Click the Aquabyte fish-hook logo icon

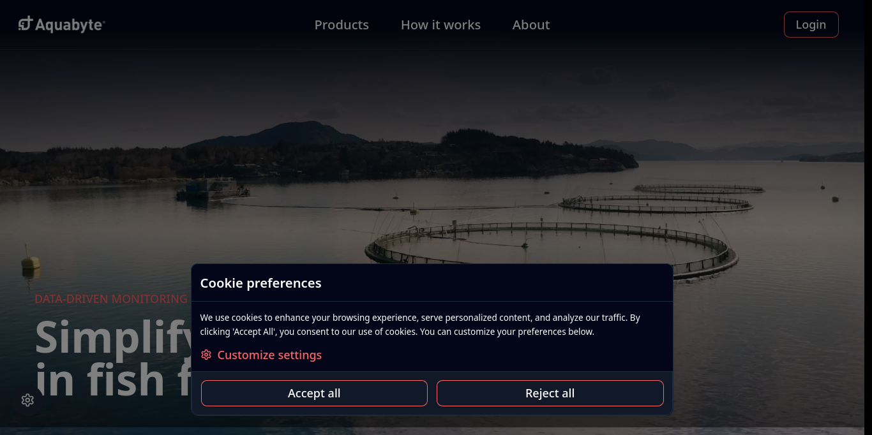(24, 23)
